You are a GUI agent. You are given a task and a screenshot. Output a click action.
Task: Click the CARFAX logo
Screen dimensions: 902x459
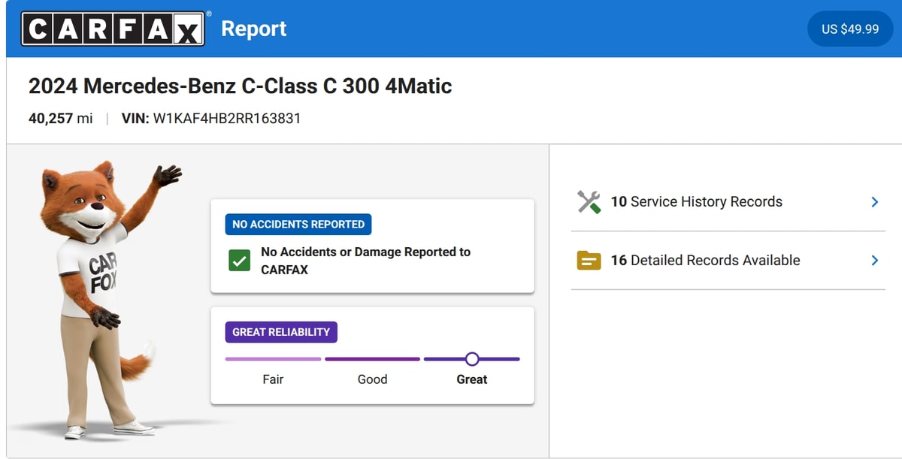(x=114, y=29)
